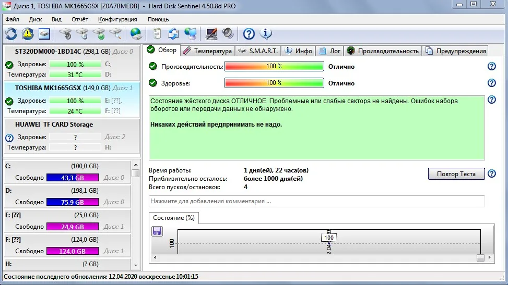The height and width of the screenshot is (285, 508).
Task: Click the disk with green checkmark icon
Action: tap(99, 34)
